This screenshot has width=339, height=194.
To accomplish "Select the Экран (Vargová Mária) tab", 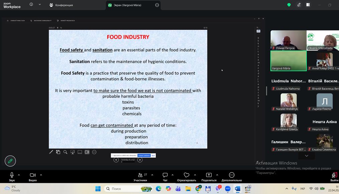I will 130,5.
